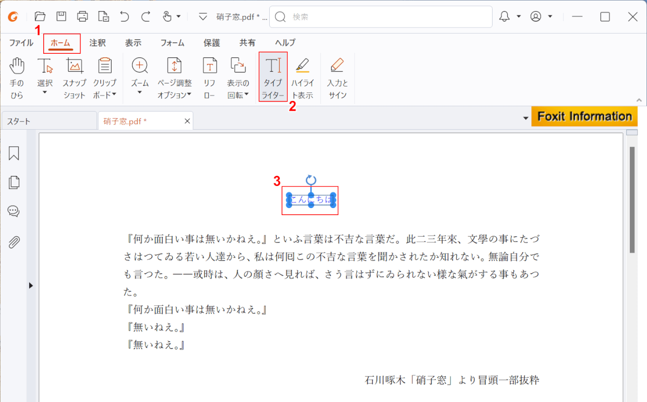Click the body line 『無いねえ。』 first occurrence
647x402 pixels.
[155, 327]
